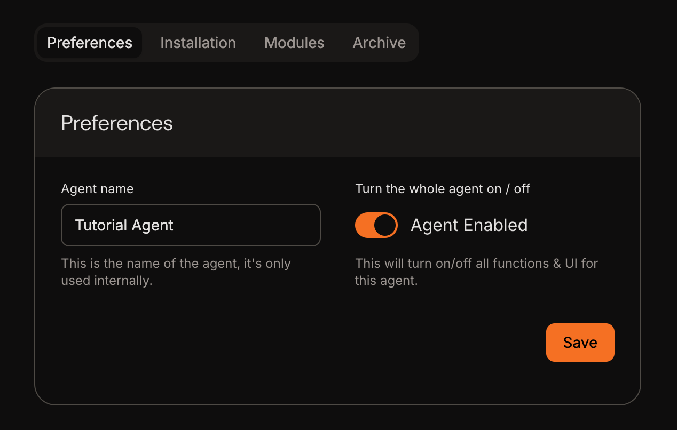Select the Preferences tab

click(x=90, y=43)
